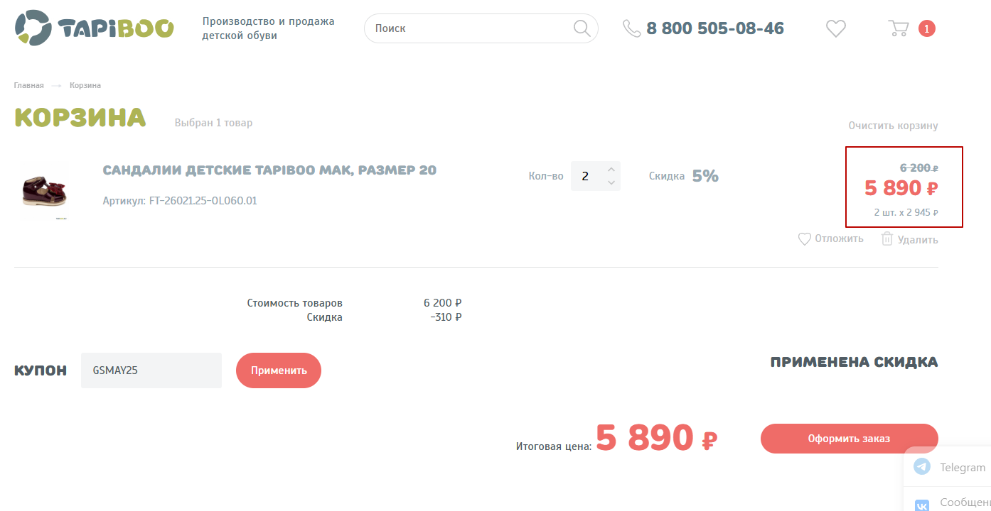Click the magnifier search icon
The width and height of the screenshot is (991, 511).
[582, 28]
